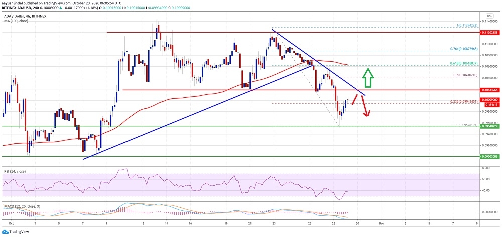Screen dimensions: 502x237
Task: Select the green 0.09003056 support label
Action: pyautogui.click(x=489, y=157)
